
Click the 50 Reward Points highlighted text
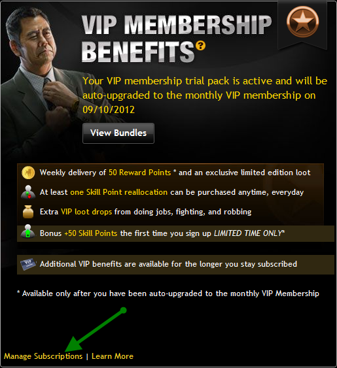[x=139, y=173]
